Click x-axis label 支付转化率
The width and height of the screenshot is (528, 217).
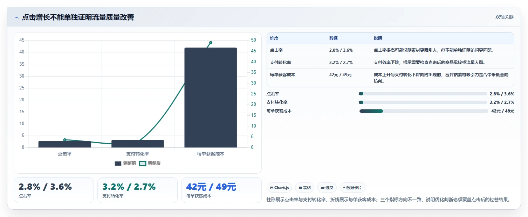[x=138, y=154]
